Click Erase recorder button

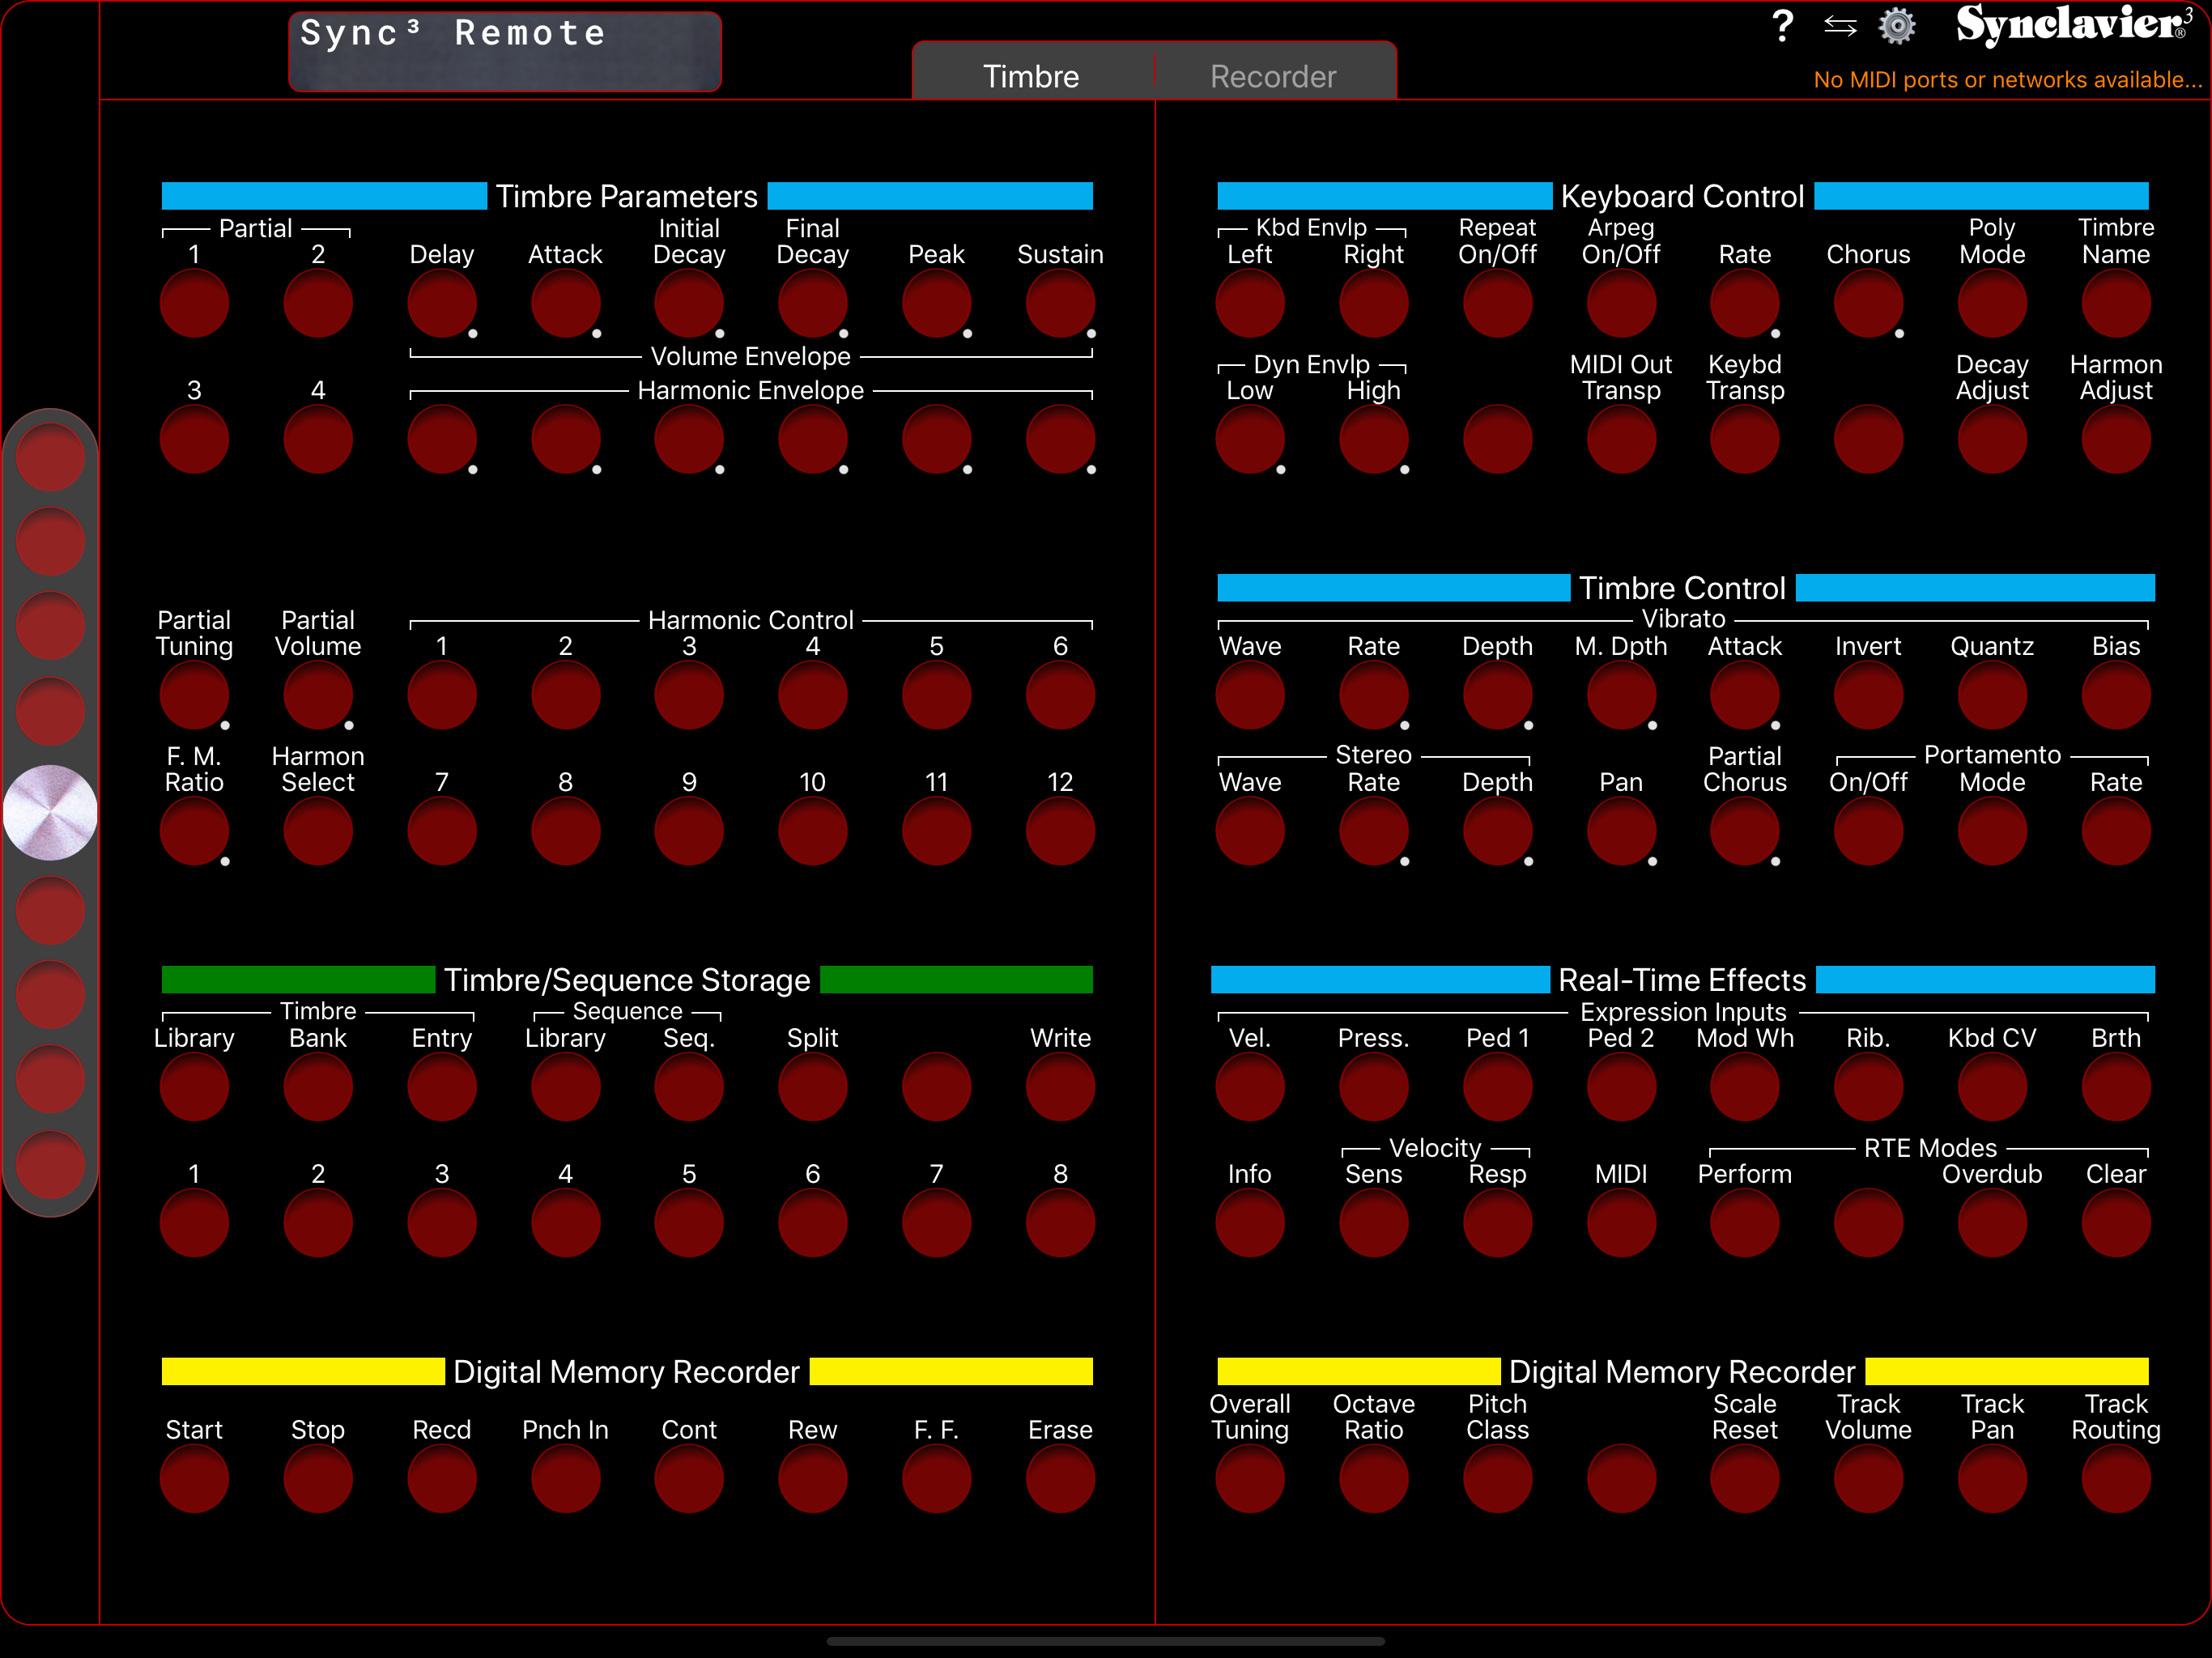click(1061, 1480)
